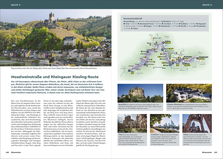The width and height of the screenshot is (223, 159).
Task: Open the Kloster Eberbach photo
Action: click(x=189, y=93)
